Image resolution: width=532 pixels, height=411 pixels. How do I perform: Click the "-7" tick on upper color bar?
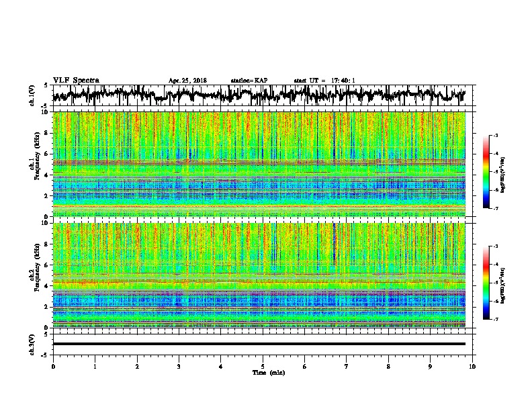495,208
